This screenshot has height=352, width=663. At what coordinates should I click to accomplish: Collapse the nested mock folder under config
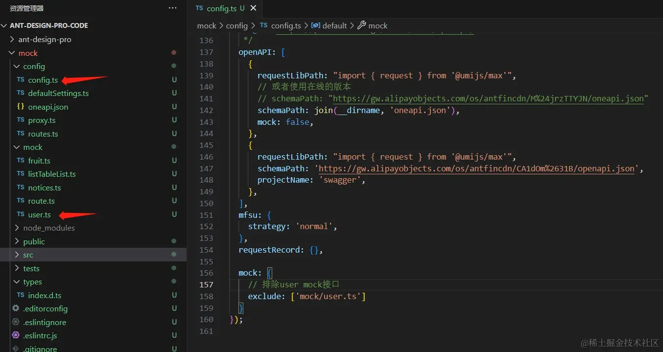(x=17, y=147)
